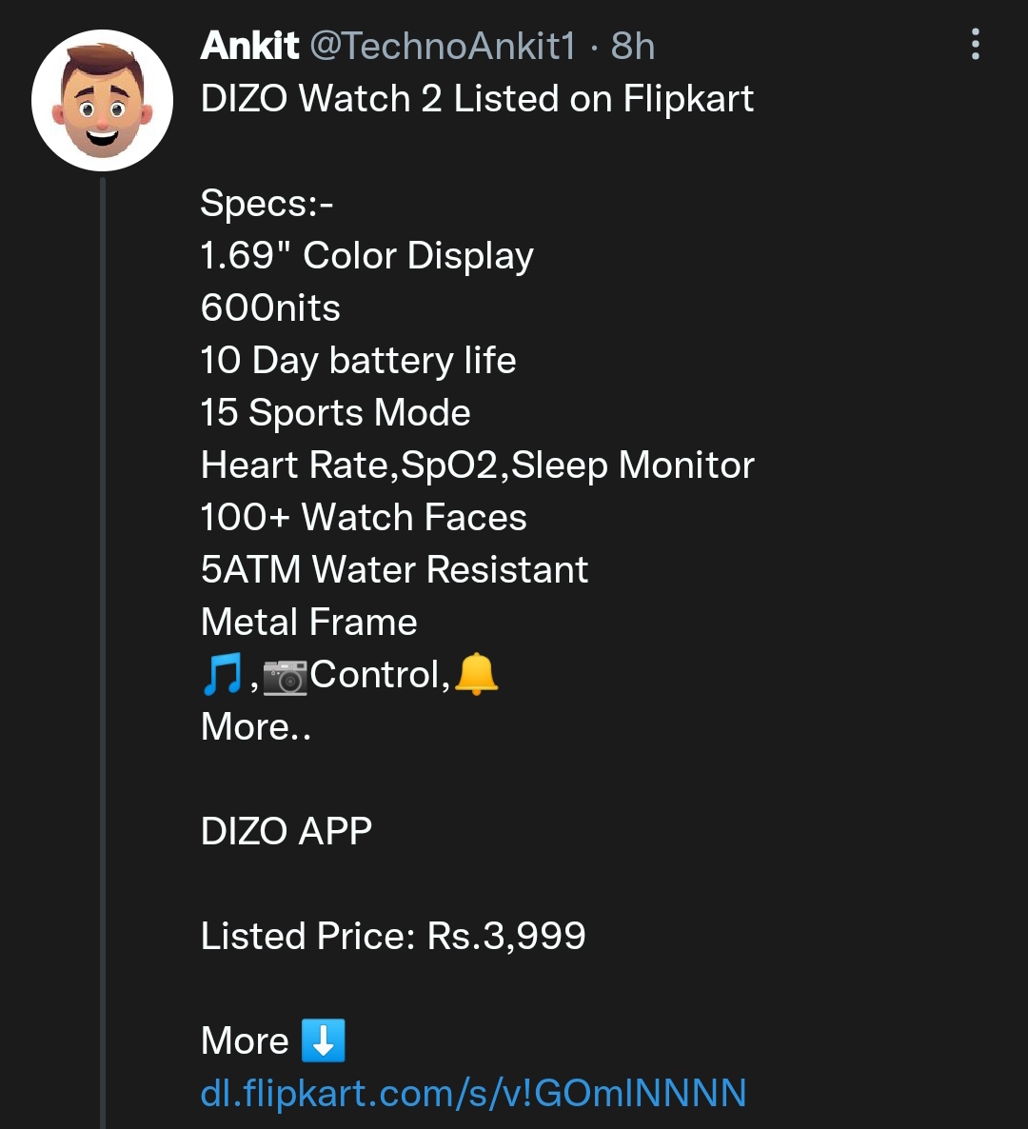Click the '5ATM Water Resistant' line
The width and height of the screenshot is (1028, 1129).
(x=394, y=569)
